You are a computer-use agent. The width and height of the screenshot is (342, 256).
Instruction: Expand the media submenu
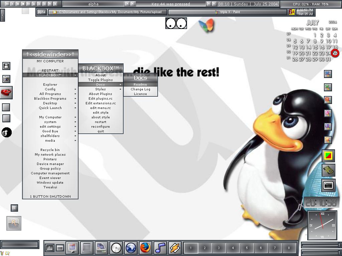(x=50, y=141)
